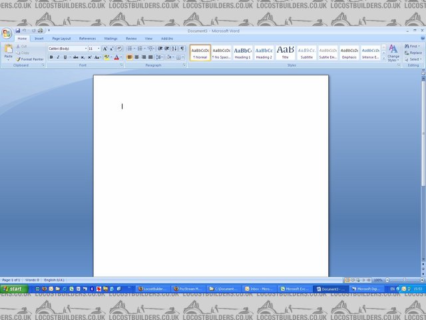The image size is (426, 320).
Task: Click the Show/Hide paragraph marks icon
Action: coord(182,49)
